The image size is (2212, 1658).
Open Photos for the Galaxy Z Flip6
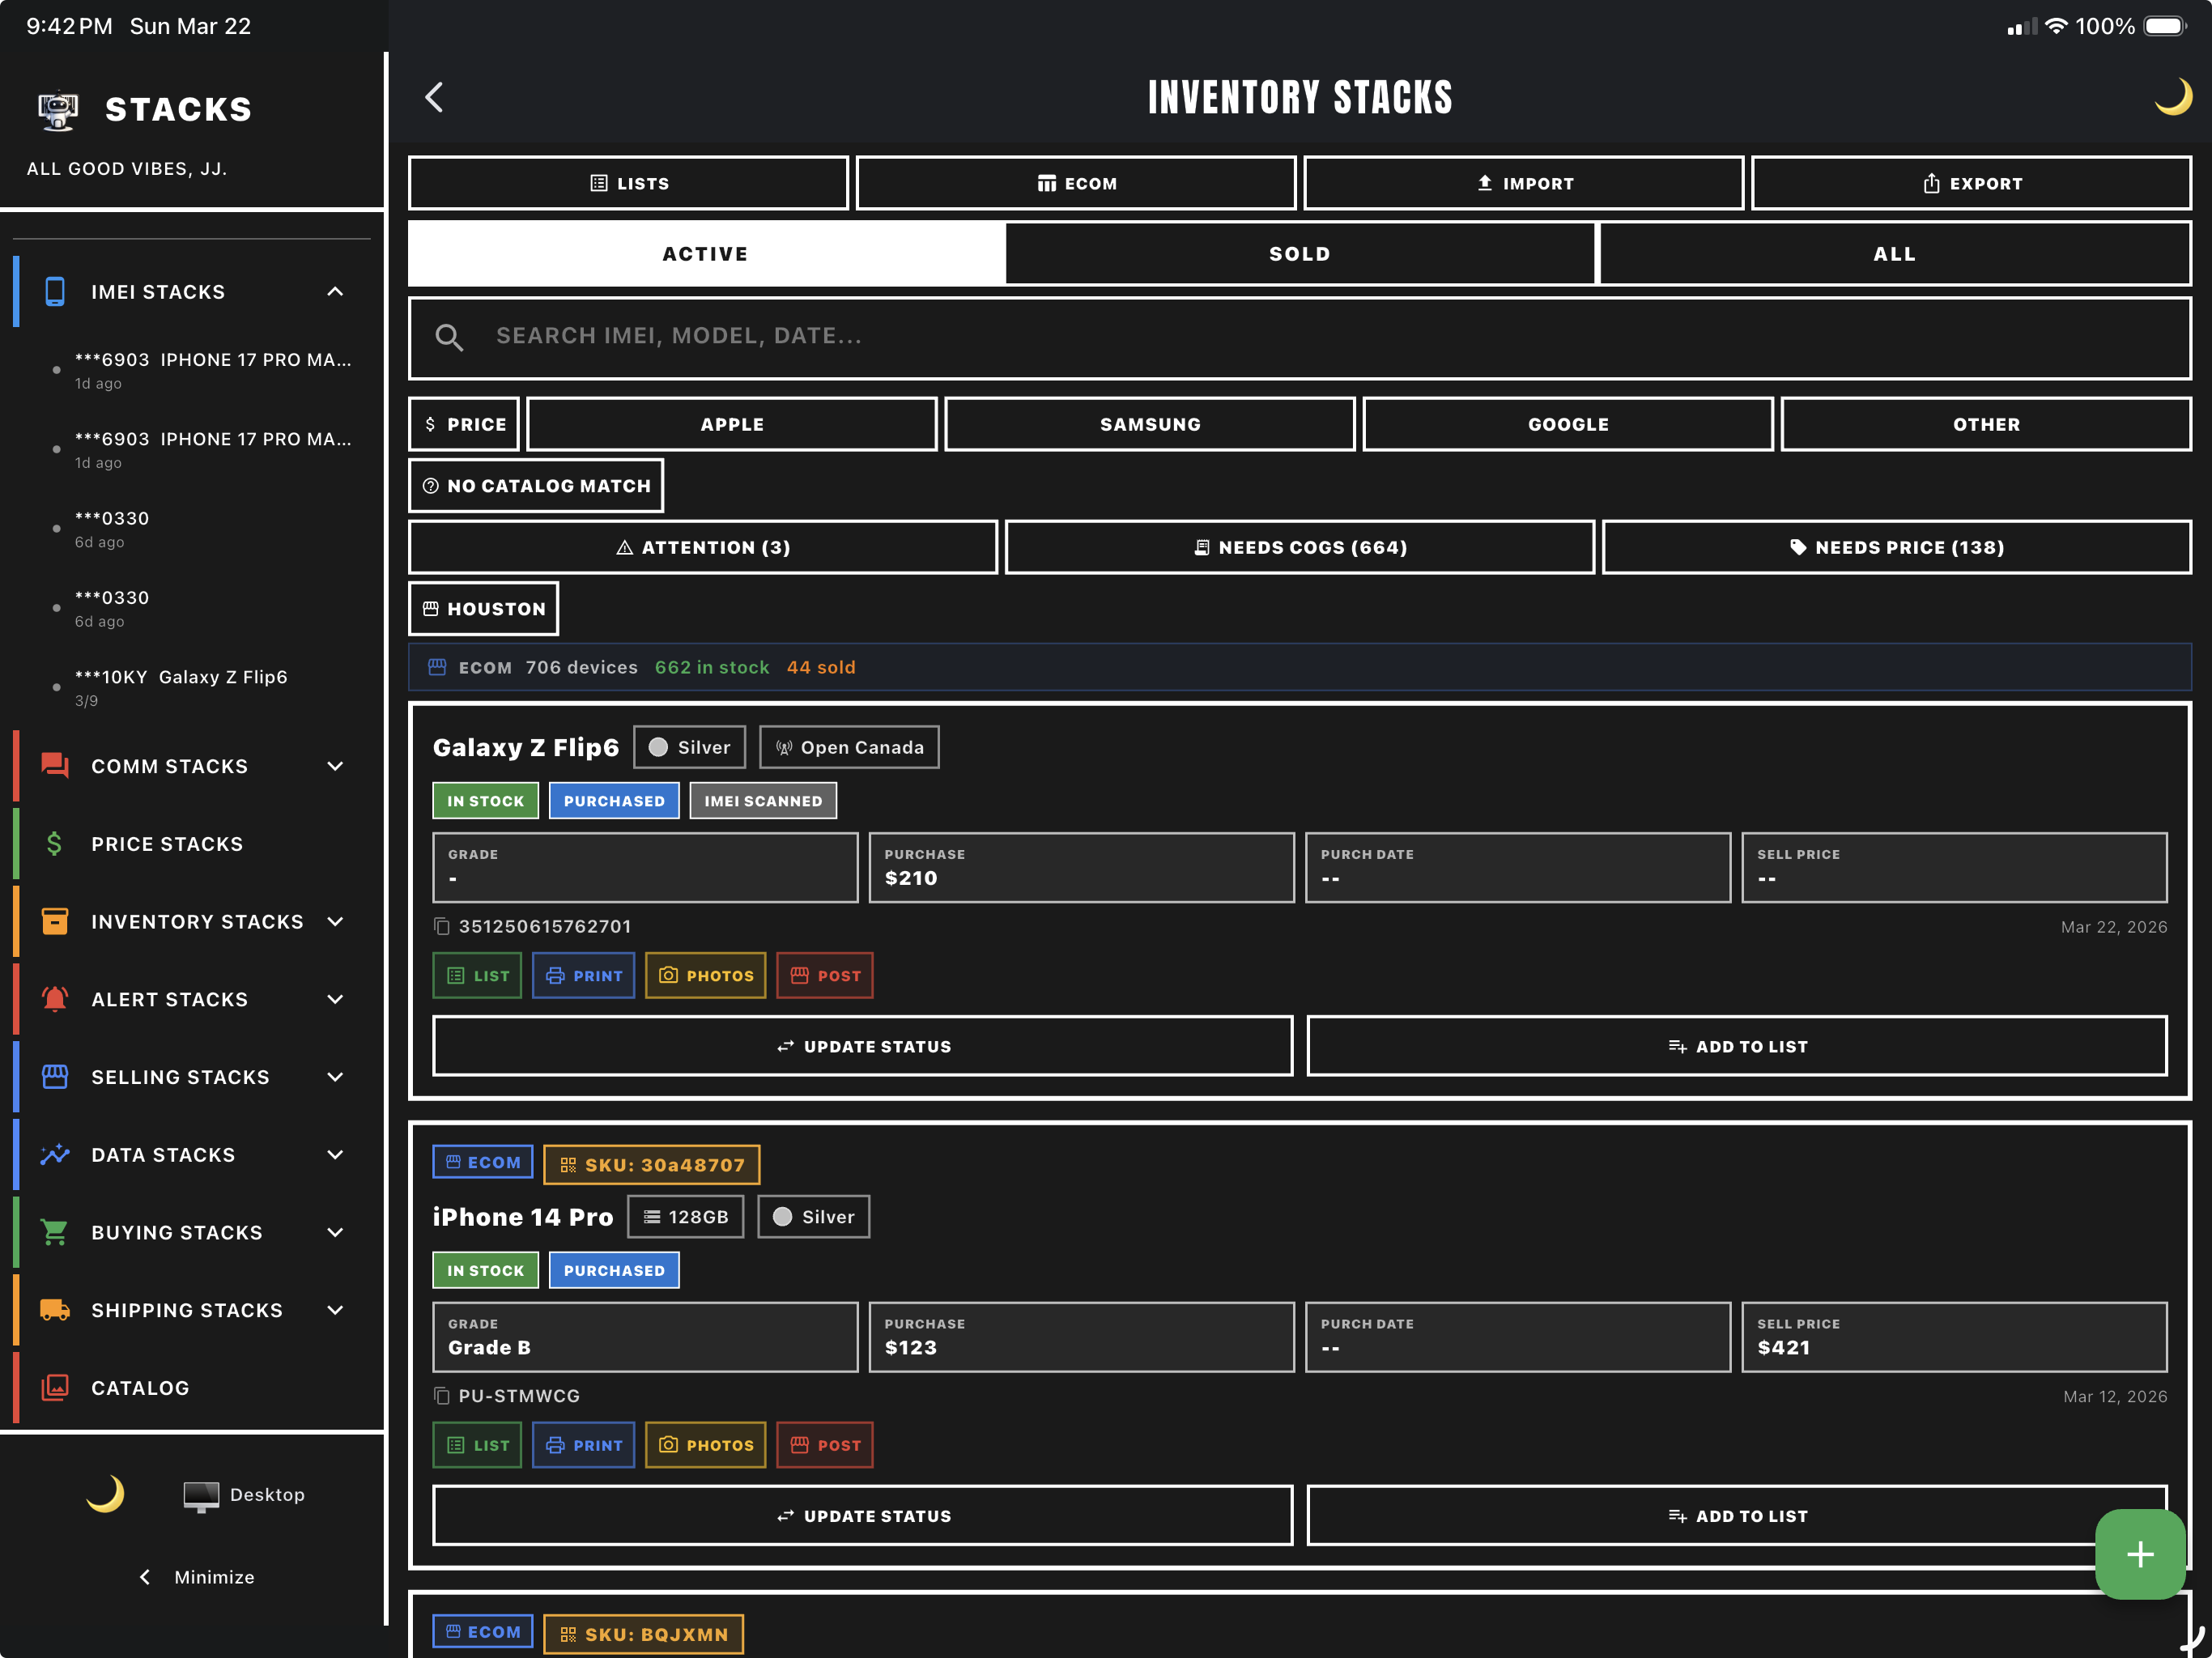[705, 975]
